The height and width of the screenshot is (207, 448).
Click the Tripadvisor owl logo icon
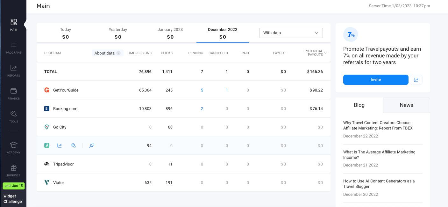click(47, 164)
